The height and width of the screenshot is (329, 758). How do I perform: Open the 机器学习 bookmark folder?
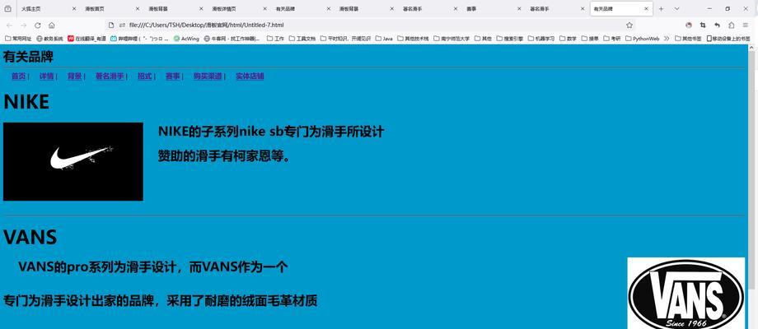pyautogui.click(x=541, y=39)
